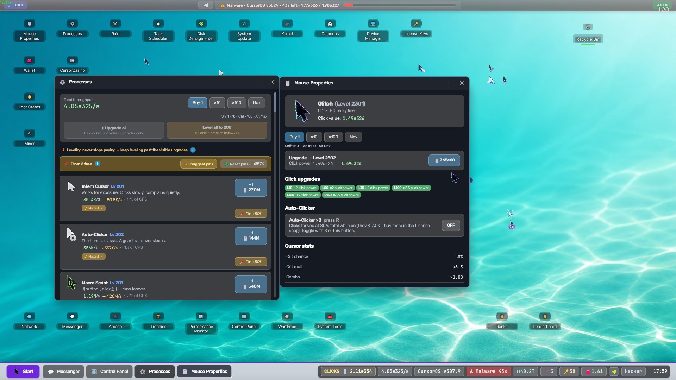The image size is (676, 380).
Task: Open the Trophies desktop icon
Action: [x=158, y=321]
